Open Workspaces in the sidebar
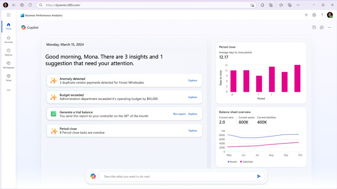Screen dimensions: 337x189 click(9, 65)
